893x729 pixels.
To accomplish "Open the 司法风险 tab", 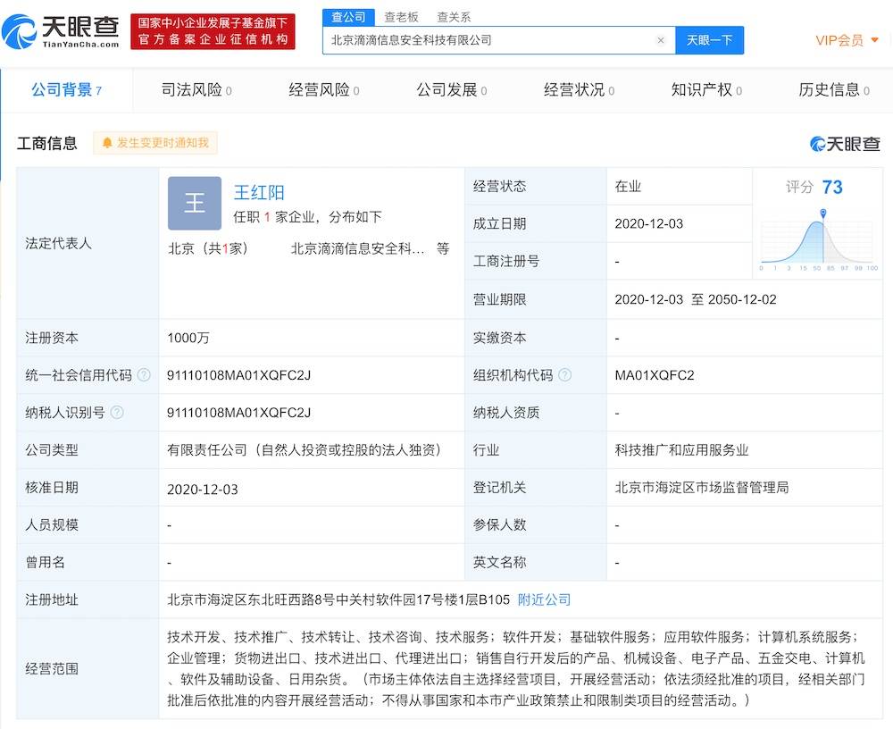I will pos(196,90).
